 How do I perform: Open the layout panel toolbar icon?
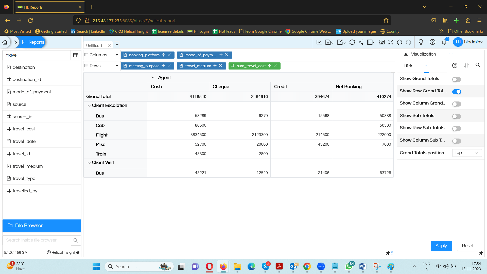[x=371, y=42]
